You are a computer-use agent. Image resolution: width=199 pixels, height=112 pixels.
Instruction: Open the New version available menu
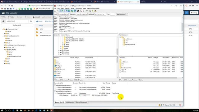click(x=93, y=8)
